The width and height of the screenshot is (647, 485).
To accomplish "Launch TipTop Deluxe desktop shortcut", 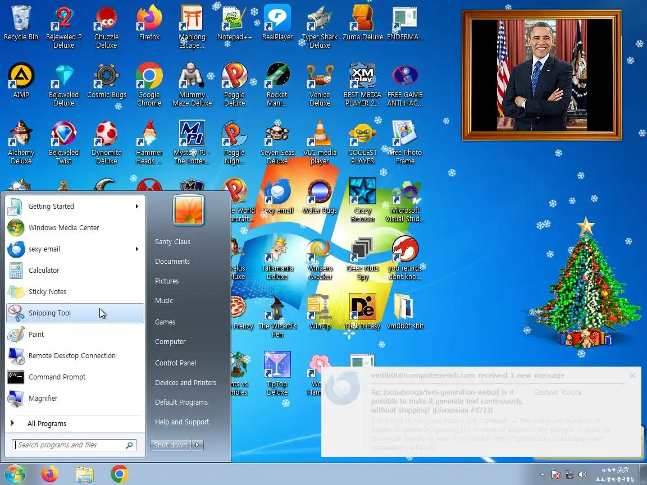I will [277, 373].
